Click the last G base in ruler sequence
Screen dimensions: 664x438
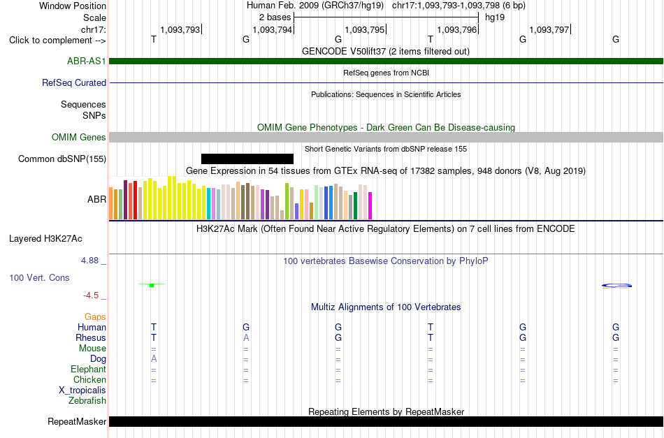point(616,39)
